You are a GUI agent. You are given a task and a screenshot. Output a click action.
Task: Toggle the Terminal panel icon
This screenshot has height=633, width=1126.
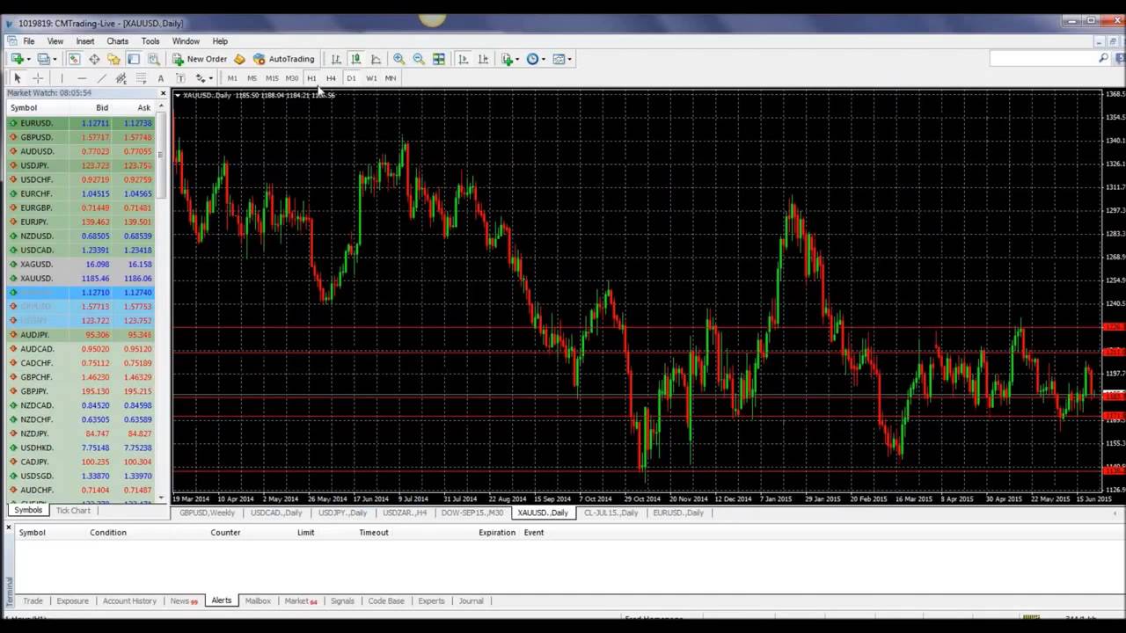pyautogui.click(x=134, y=59)
